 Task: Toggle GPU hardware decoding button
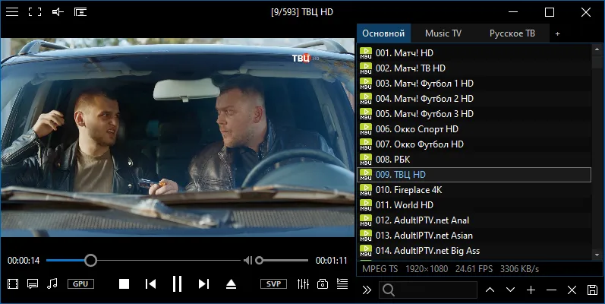point(80,284)
